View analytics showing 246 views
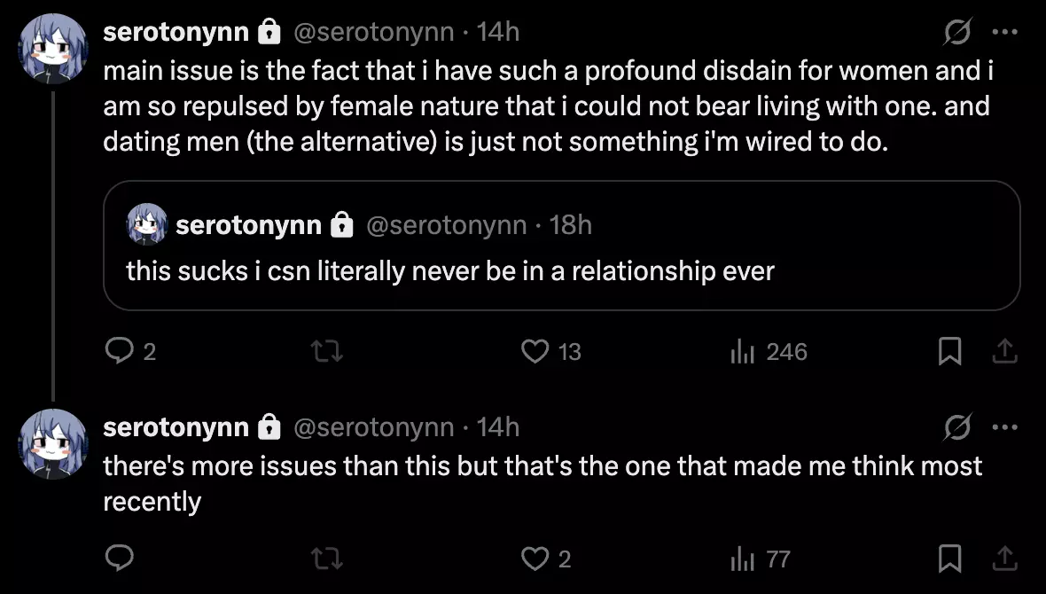This screenshot has height=594, width=1046. tap(741, 352)
